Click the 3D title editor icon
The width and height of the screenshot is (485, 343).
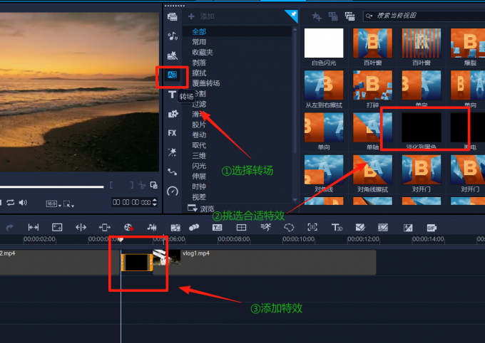pyautogui.click(x=337, y=227)
